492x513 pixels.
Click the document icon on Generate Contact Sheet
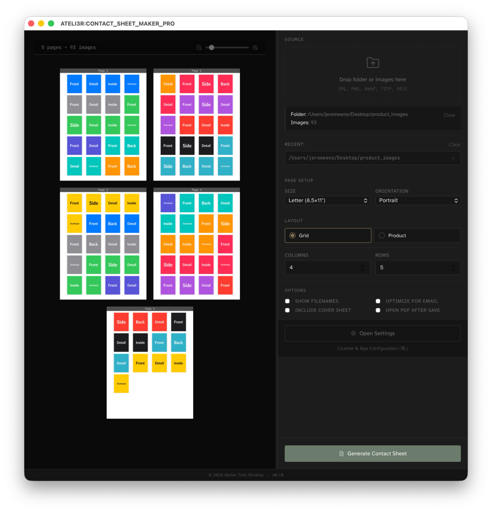pyautogui.click(x=341, y=453)
